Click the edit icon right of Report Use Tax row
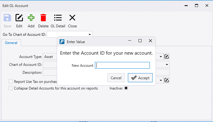 pos(167,80)
